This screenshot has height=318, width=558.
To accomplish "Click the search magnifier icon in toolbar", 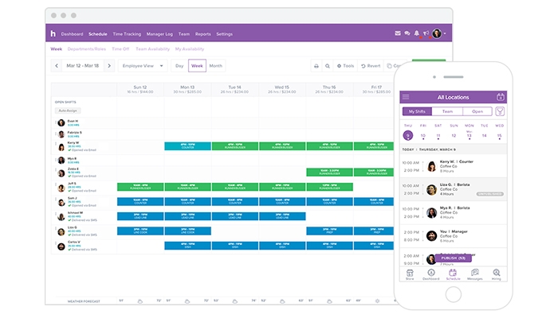I will (x=328, y=66).
